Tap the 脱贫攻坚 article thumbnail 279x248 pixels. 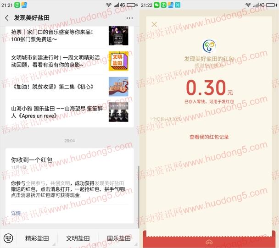(x=118, y=87)
